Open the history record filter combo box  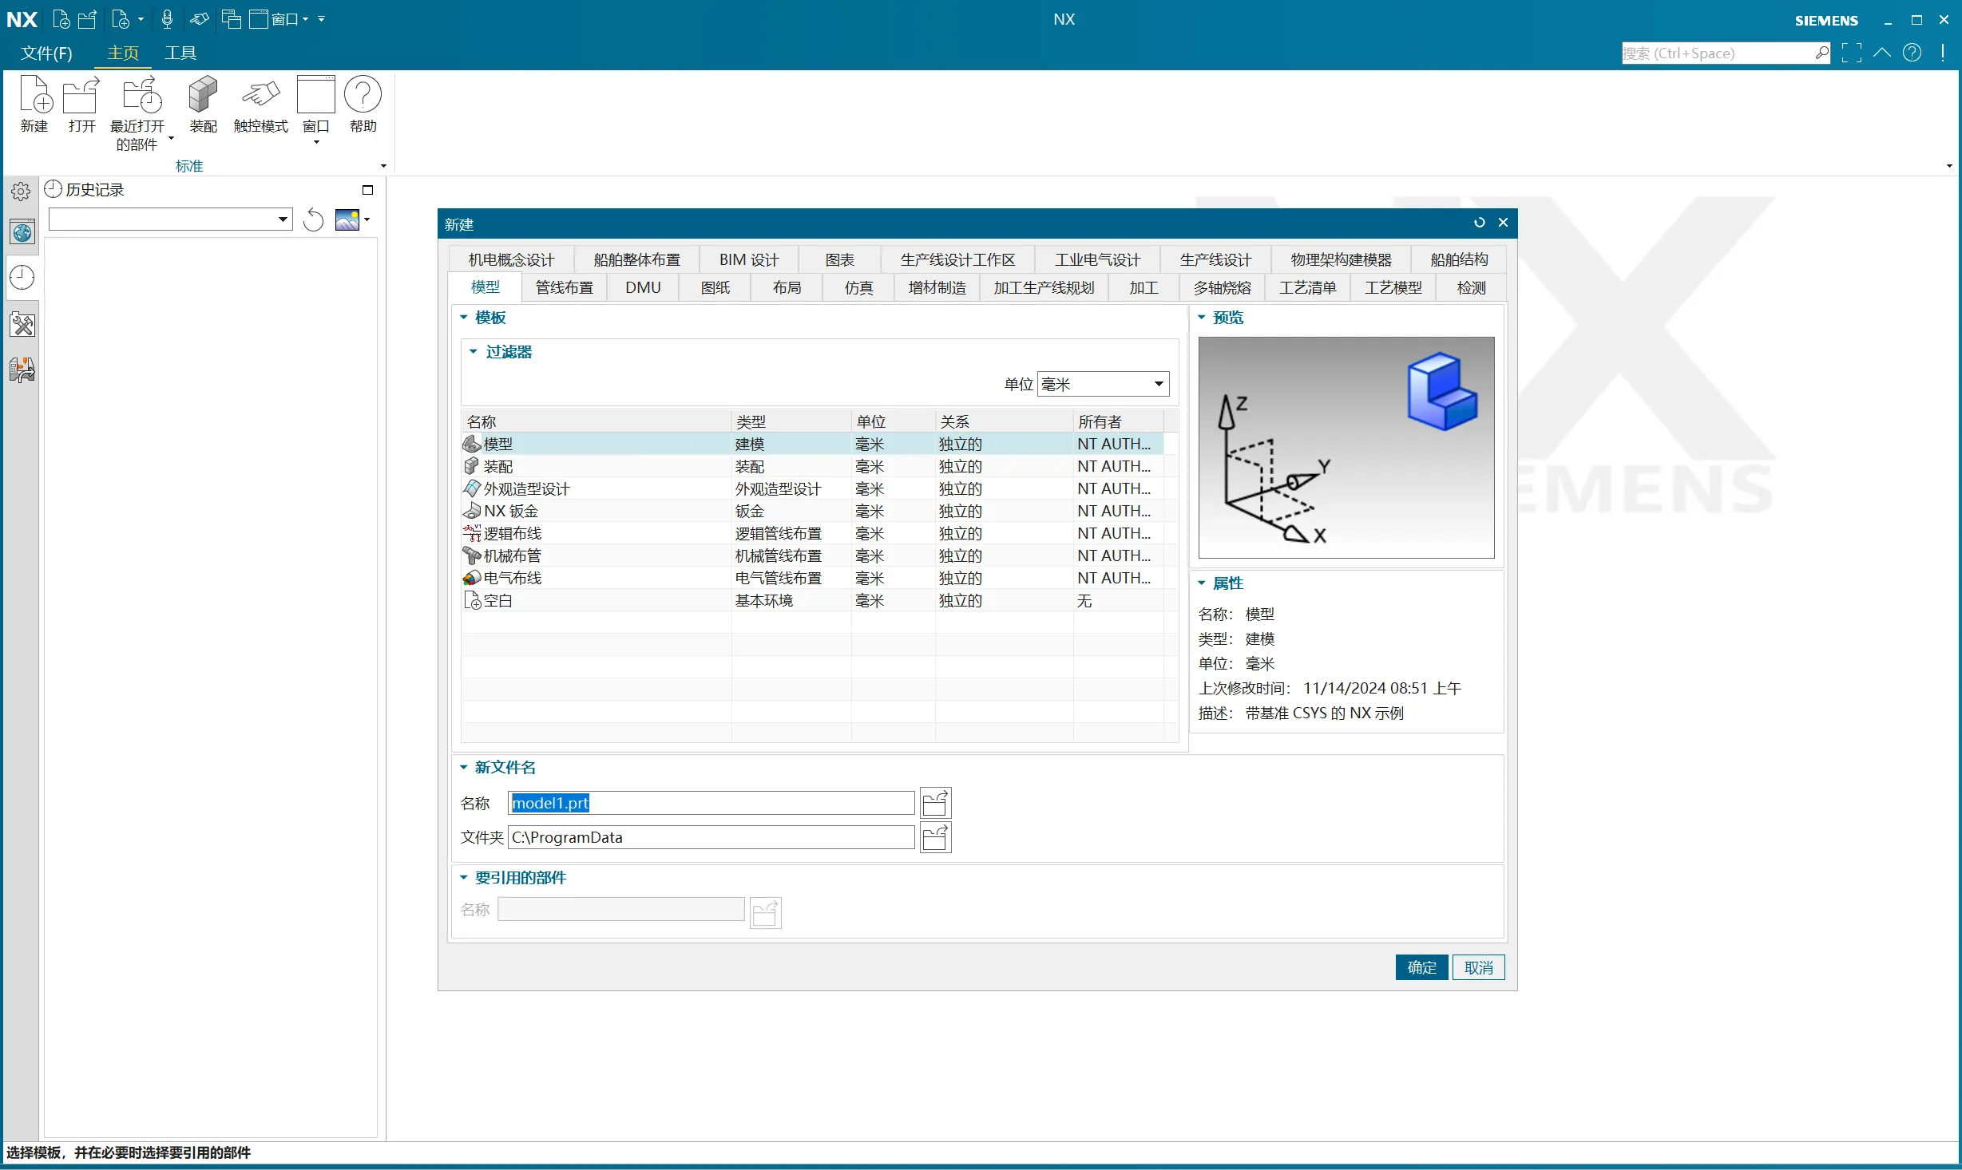(x=170, y=219)
